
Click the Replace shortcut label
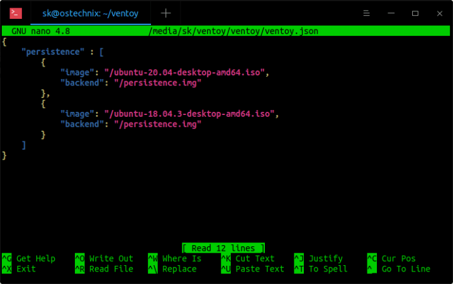tap(179, 269)
